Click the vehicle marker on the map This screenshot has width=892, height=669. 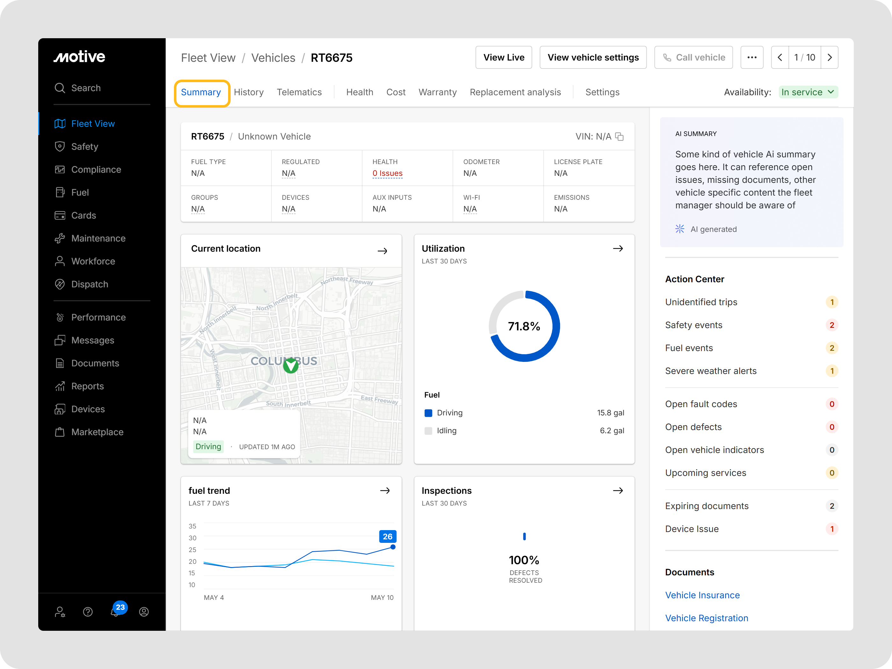(x=291, y=366)
